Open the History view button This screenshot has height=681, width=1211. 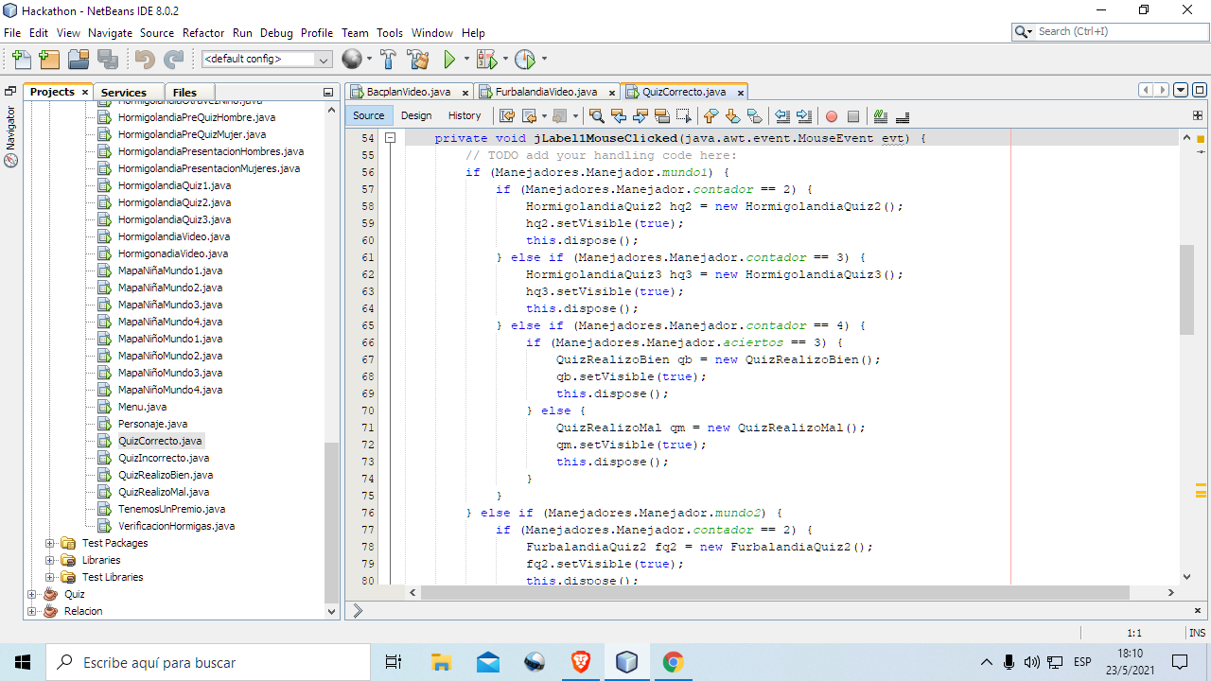pyautogui.click(x=464, y=115)
